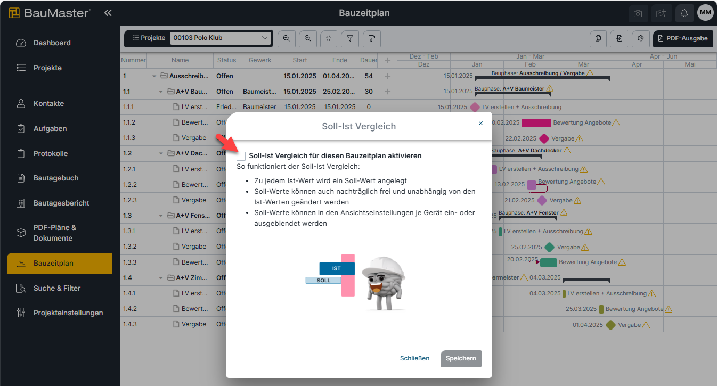This screenshot has width=717, height=386.
Task: Collapse row 1 Ausschreib... tree node
Action: point(154,76)
